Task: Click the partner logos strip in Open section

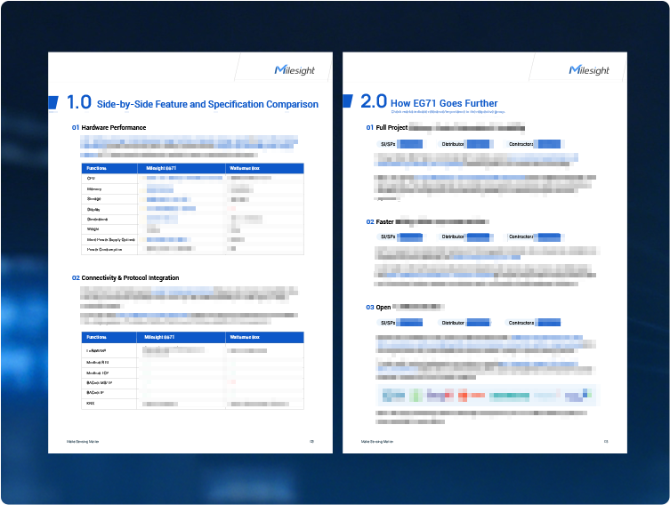Action: point(488,396)
